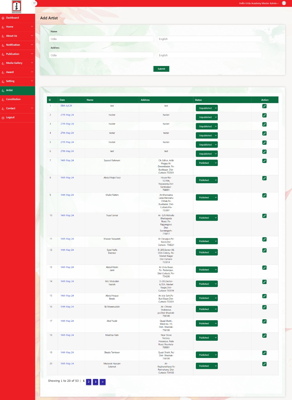292x400 pixels.
Task: Edit the Sayeed Rahmani artist entry
Action: pos(264,161)
